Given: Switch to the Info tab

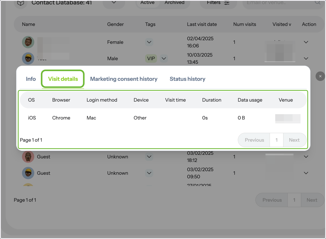Looking at the screenshot, I should coord(31,79).
